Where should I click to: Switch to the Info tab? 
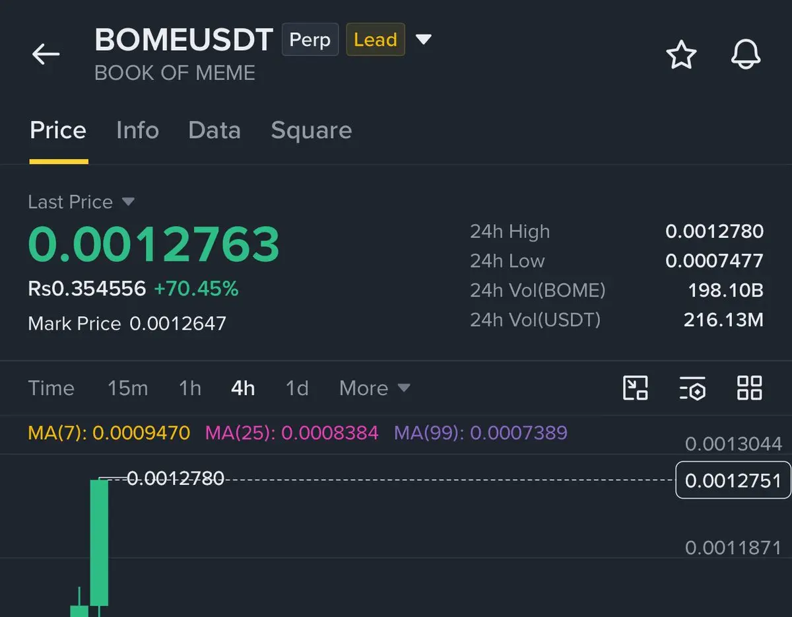pyautogui.click(x=137, y=130)
